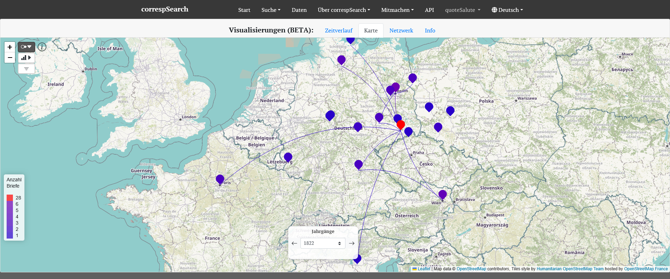Click the Paris map marker
This screenshot has width=670, height=279.
point(220,179)
